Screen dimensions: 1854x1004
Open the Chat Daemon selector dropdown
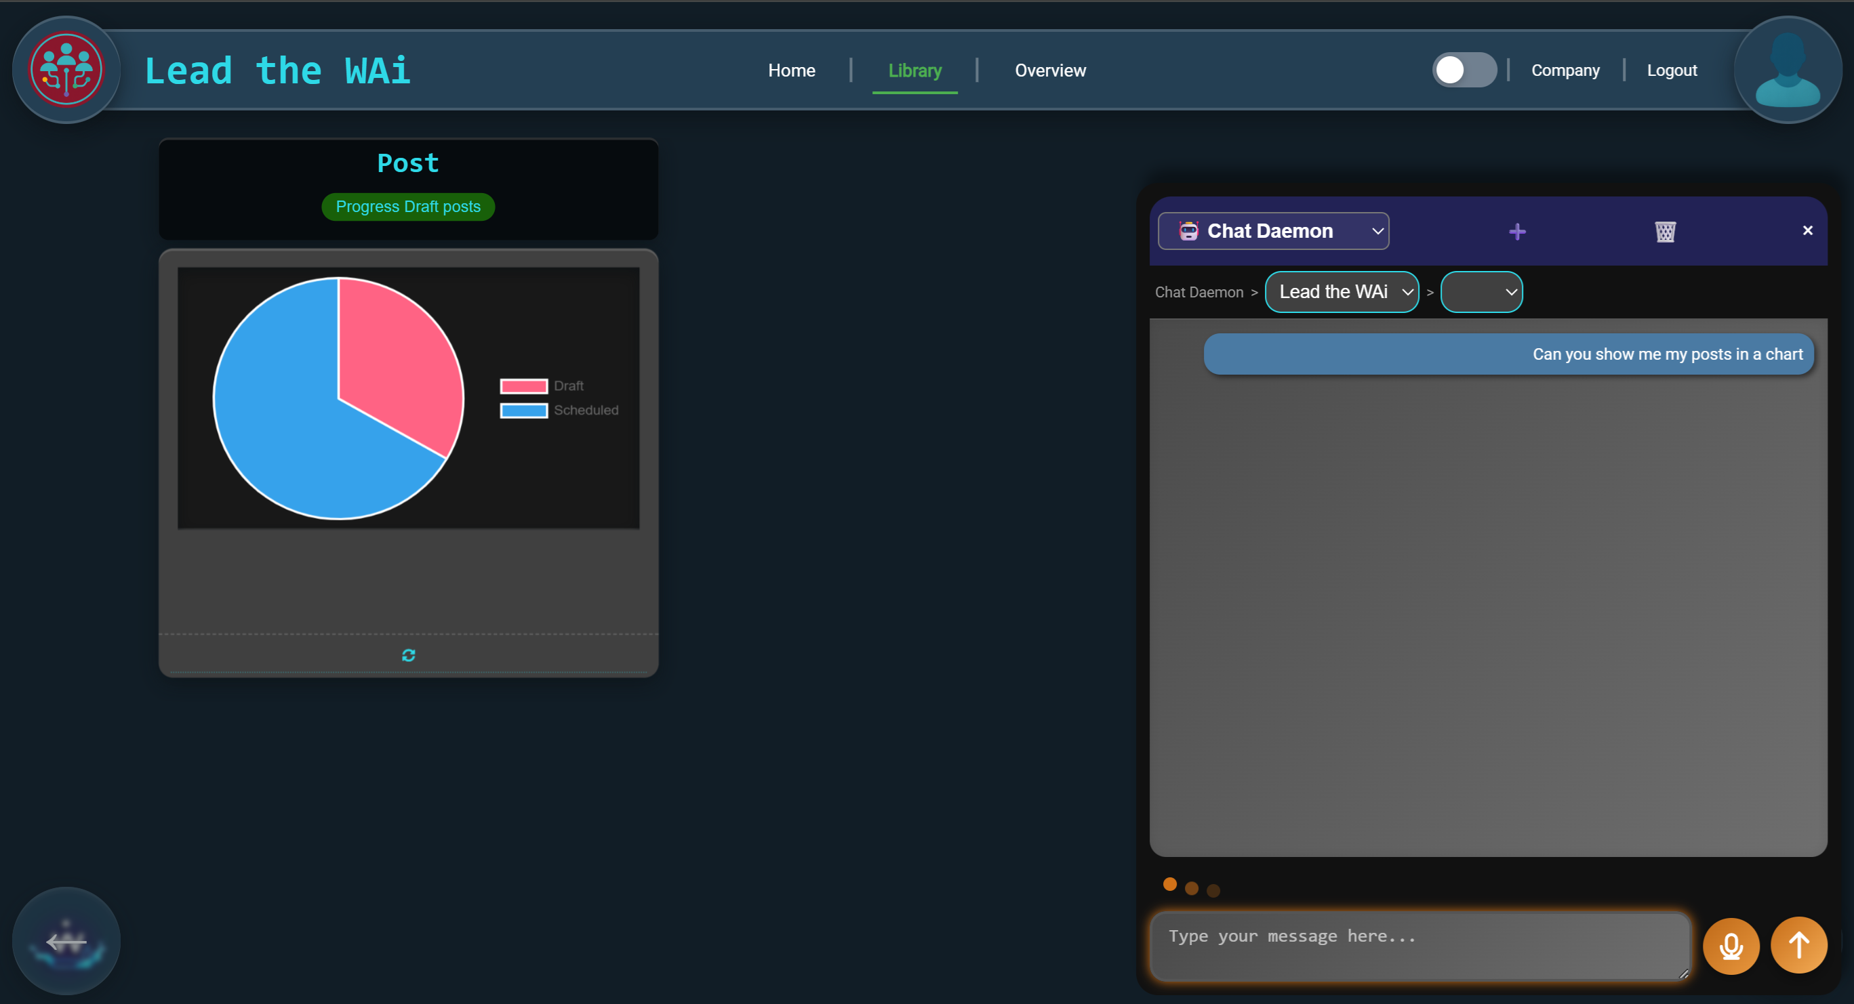(1378, 230)
